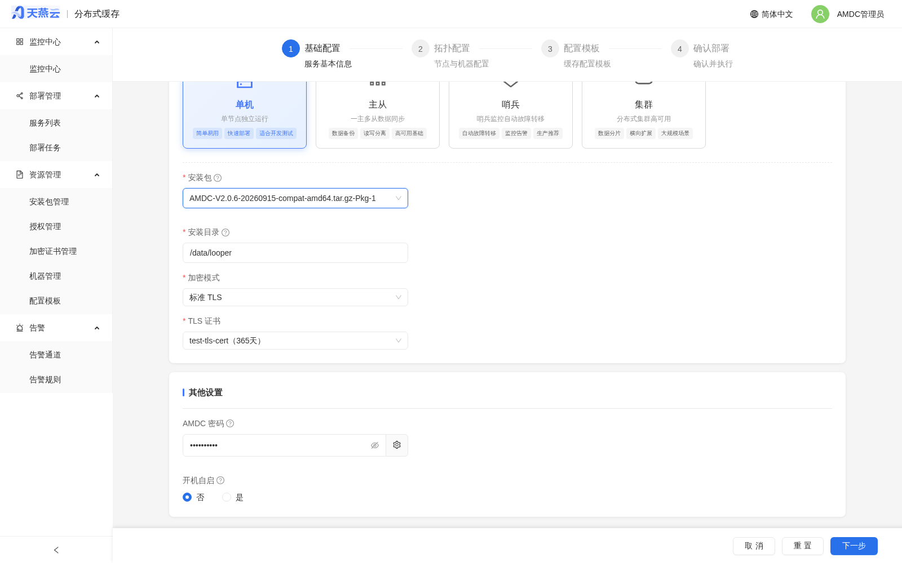The image size is (902, 563).
Task: Collapse the 告警 menu group chevron
Action: [97, 328]
